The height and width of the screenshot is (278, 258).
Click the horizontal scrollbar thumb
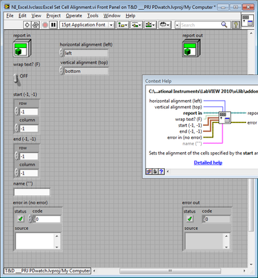point(170,270)
